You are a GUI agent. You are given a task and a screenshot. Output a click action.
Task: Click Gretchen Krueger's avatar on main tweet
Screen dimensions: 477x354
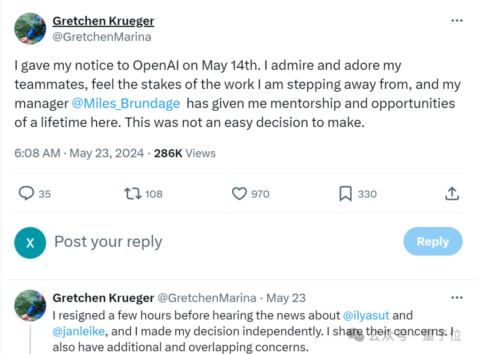(30, 29)
